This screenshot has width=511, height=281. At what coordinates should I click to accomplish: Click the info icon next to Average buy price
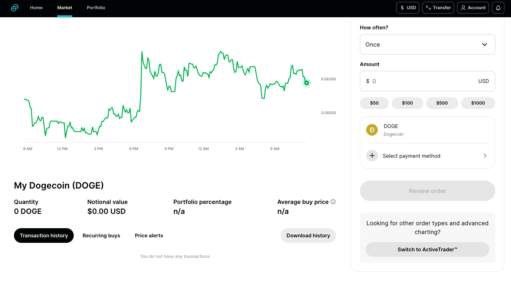click(x=333, y=202)
